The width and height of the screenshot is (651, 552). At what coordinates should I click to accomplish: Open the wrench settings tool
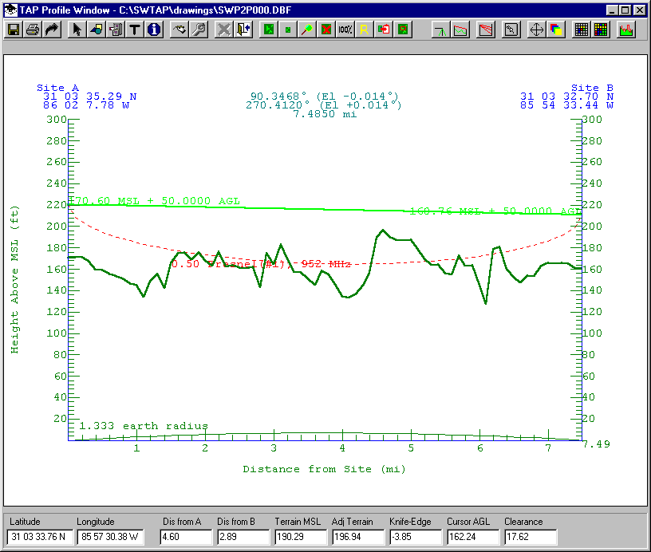(x=199, y=30)
